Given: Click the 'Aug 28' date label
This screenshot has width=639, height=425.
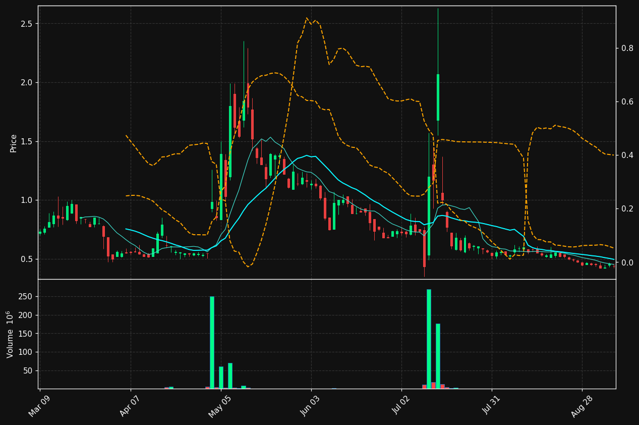Looking at the screenshot, I should click(x=581, y=406).
